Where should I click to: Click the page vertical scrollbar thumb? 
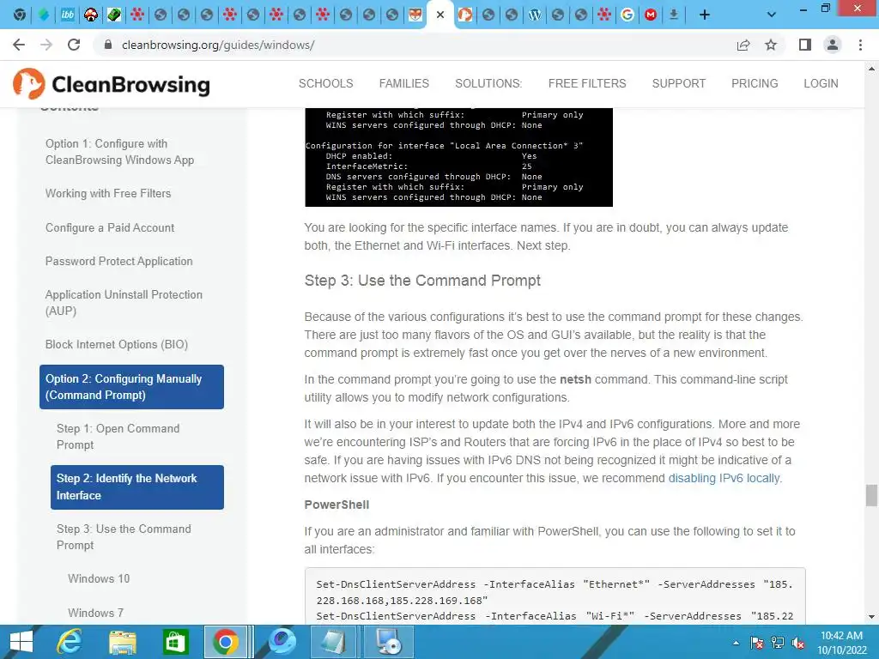point(871,495)
